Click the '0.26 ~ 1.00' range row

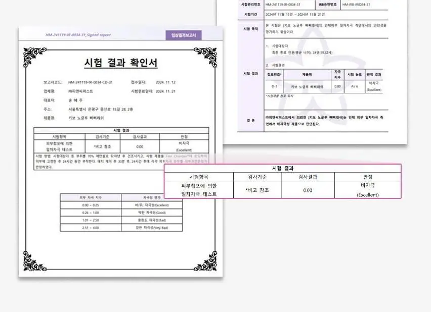[x=91, y=213]
